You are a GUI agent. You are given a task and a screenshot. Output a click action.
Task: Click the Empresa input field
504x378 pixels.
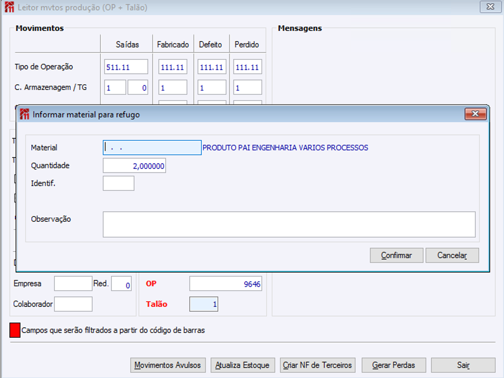tap(73, 283)
